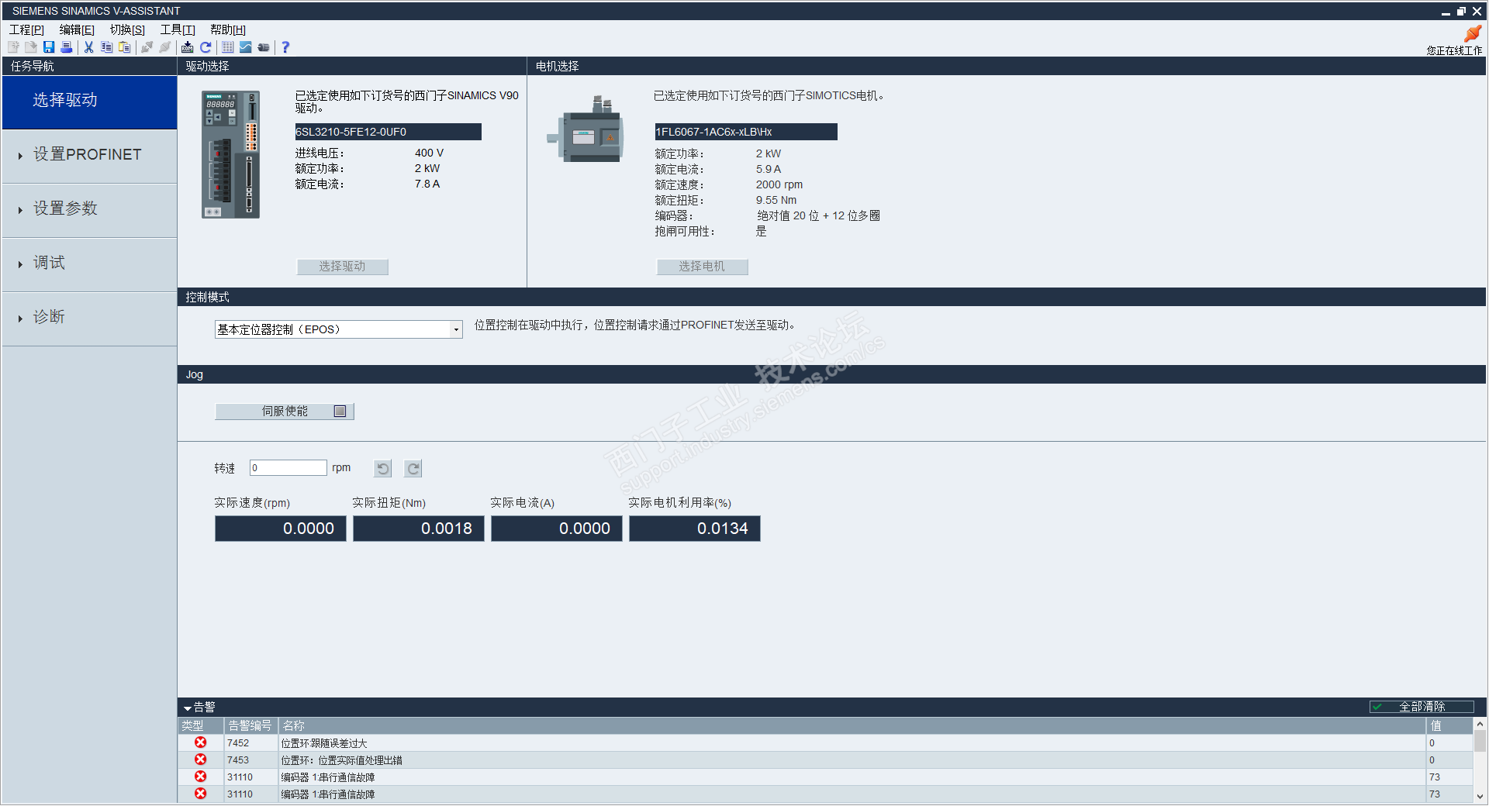Open the parameter list table icon
1489x806 pixels.
tap(228, 47)
